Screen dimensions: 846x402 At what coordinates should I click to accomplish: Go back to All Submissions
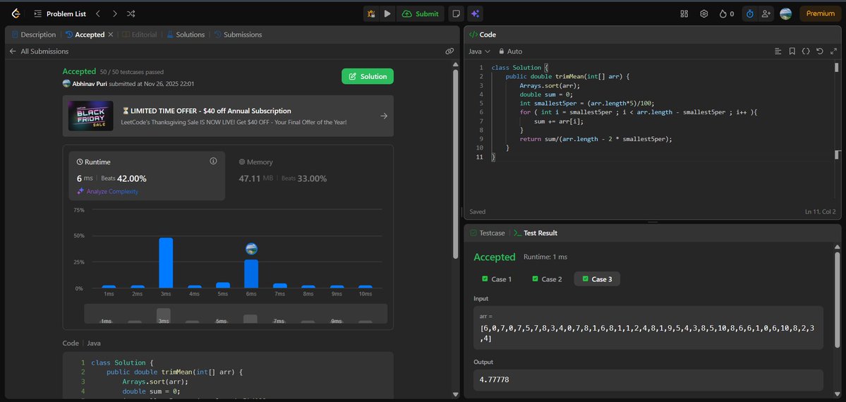(39, 51)
